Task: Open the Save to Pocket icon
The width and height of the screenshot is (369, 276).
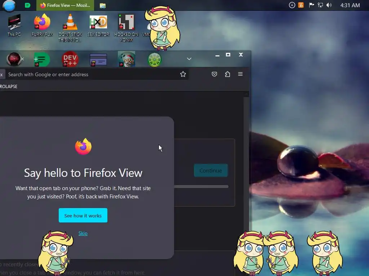Action: pos(214,74)
